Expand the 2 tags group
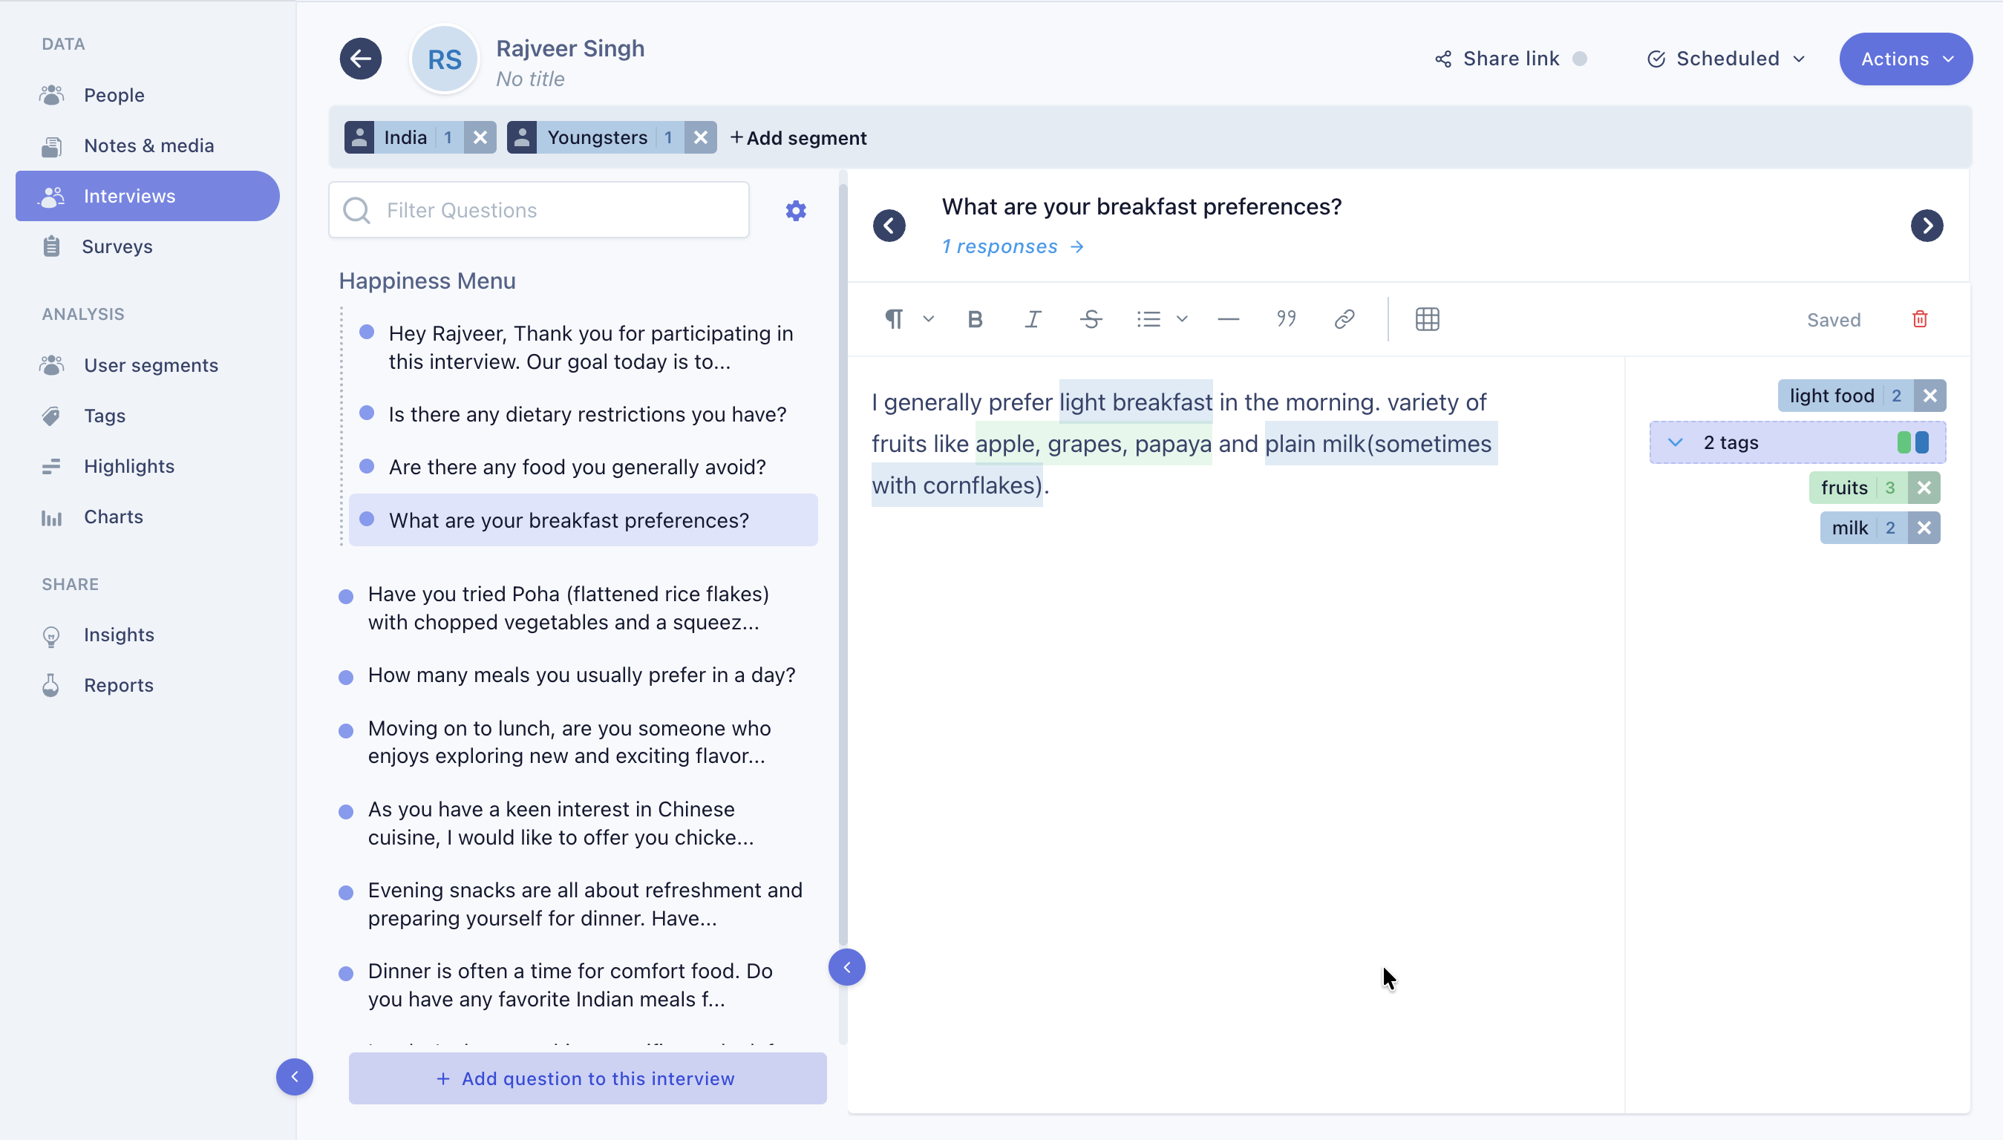This screenshot has height=1140, width=2003. tap(1676, 442)
